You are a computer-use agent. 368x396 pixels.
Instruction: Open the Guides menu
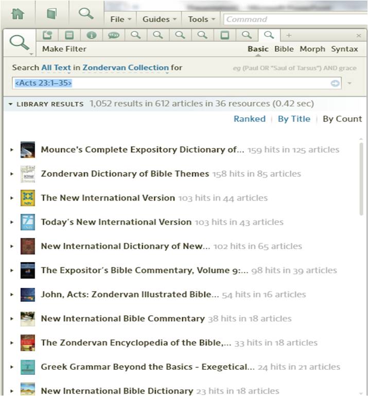tap(159, 20)
